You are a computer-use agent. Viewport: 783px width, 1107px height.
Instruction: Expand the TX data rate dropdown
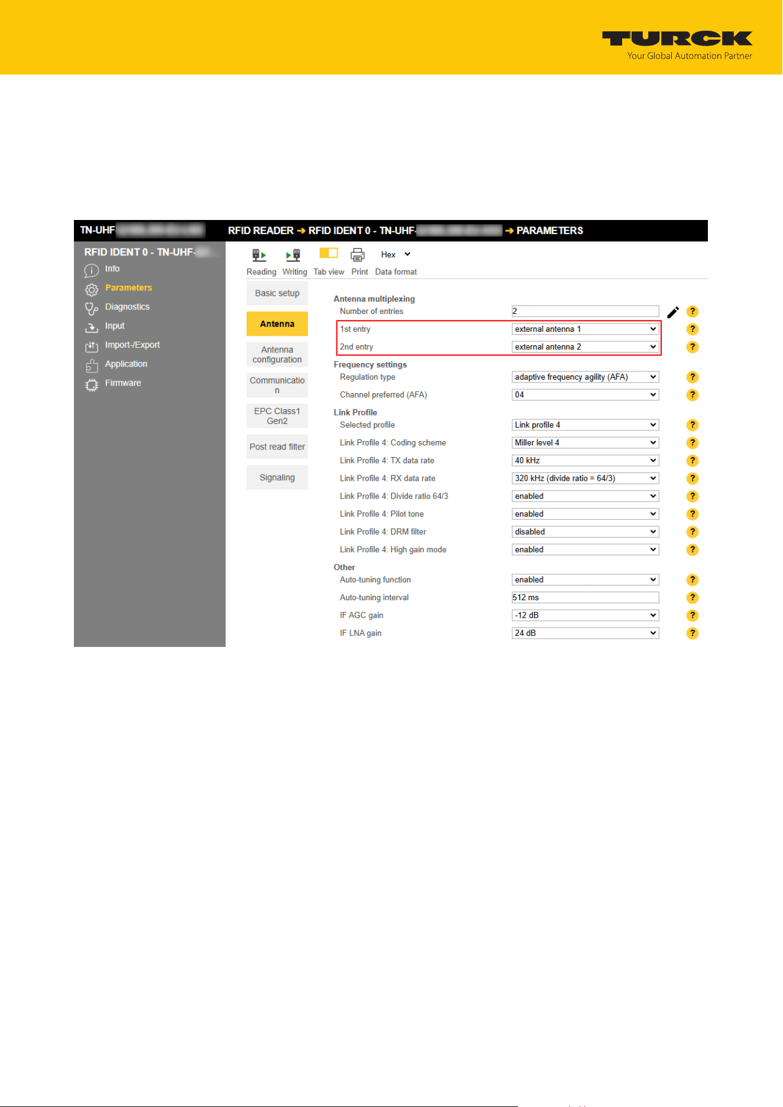pyautogui.click(x=585, y=461)
